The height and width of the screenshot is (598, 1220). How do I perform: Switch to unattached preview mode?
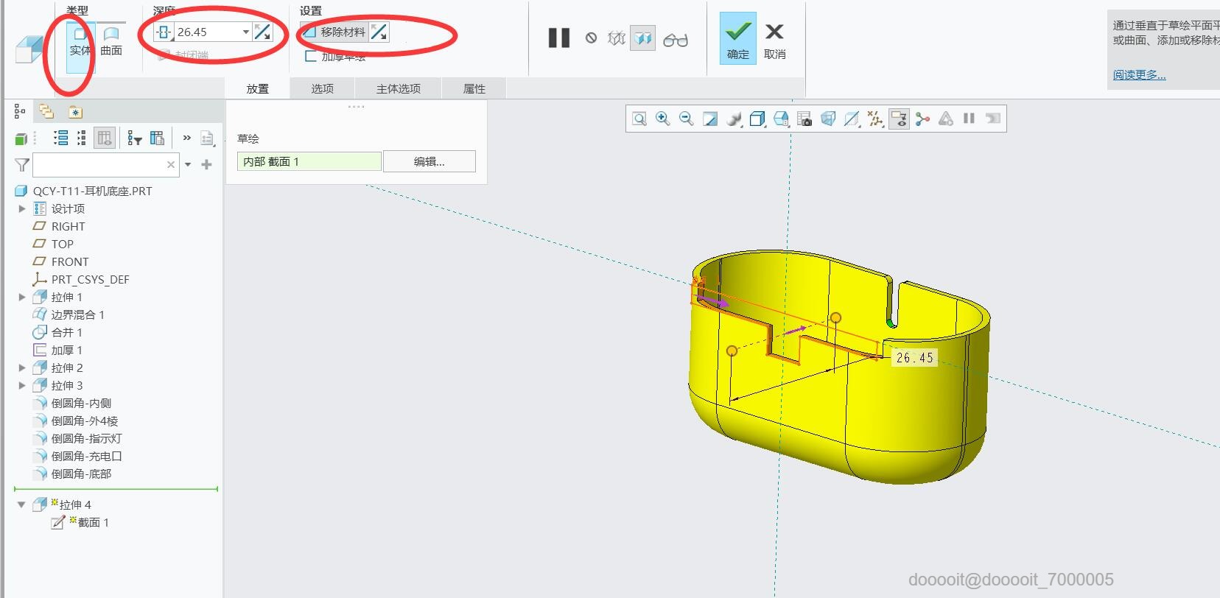[617, 38]
